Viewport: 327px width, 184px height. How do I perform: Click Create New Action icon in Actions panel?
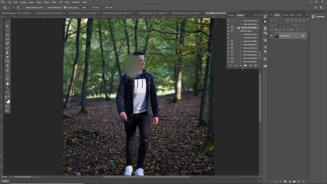[x=251, y=65]
